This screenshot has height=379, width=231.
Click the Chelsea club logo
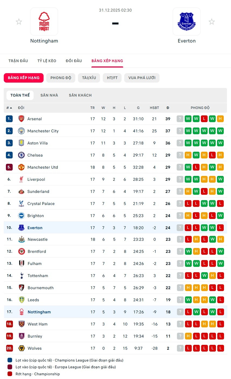click(x=21, y=155)
